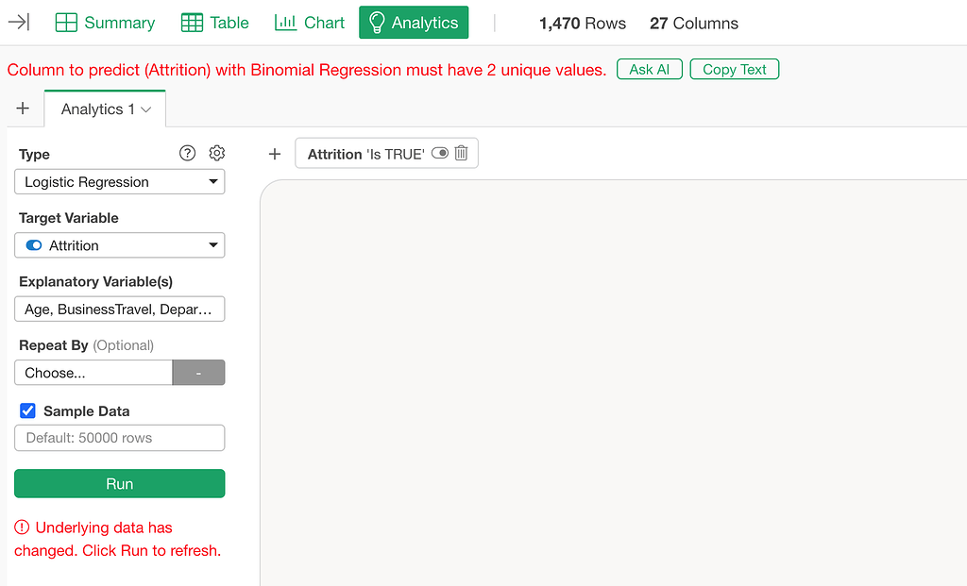
Task: Open analytics settings gear
Action: click(216, 153)
